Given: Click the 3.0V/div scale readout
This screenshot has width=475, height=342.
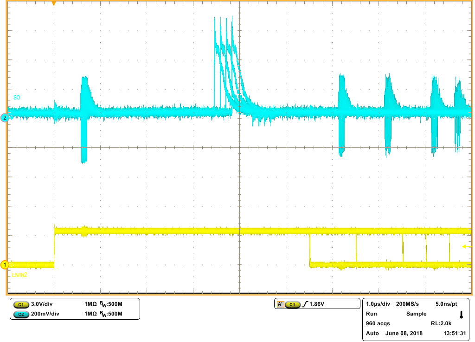Looking at the screenshot, I should click(x=42, y=304).
